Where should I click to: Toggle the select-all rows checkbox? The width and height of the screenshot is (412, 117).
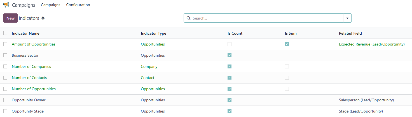(x=5, y=33)
